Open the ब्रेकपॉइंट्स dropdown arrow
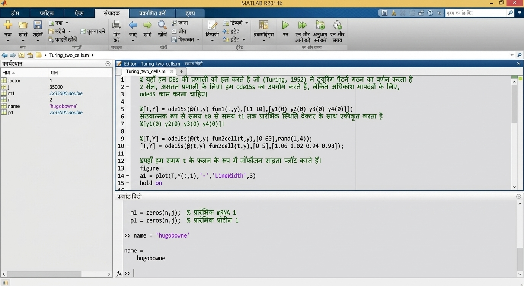 click(263, 41)
